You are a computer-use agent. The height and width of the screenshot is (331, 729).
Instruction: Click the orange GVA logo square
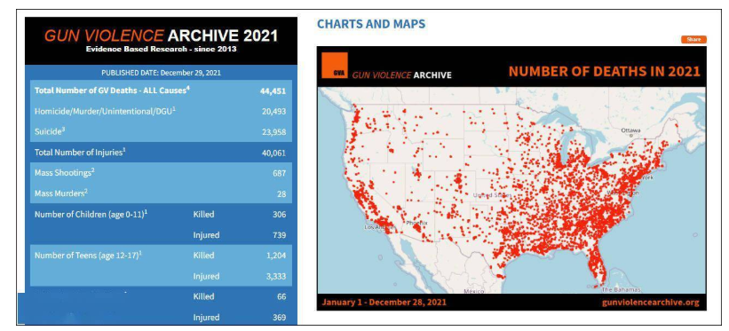tap(334, 66)
